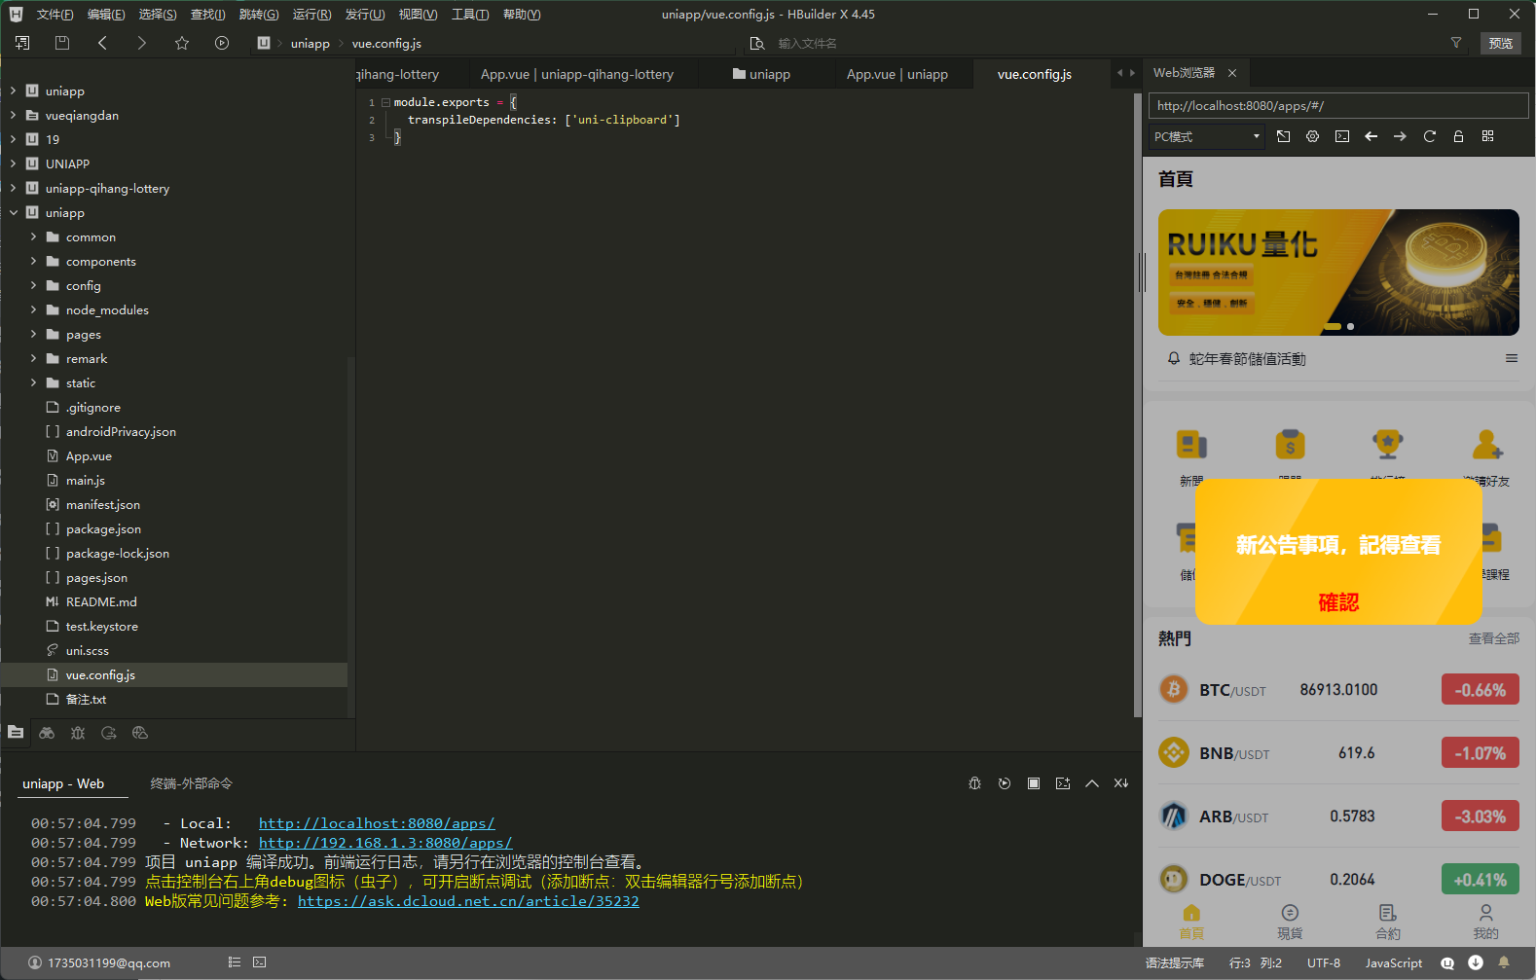The width and height of the screenshot is (1536, 980).
Task: Click the QR code icon in browser toolbar
Action: (x=1487, y=136)
